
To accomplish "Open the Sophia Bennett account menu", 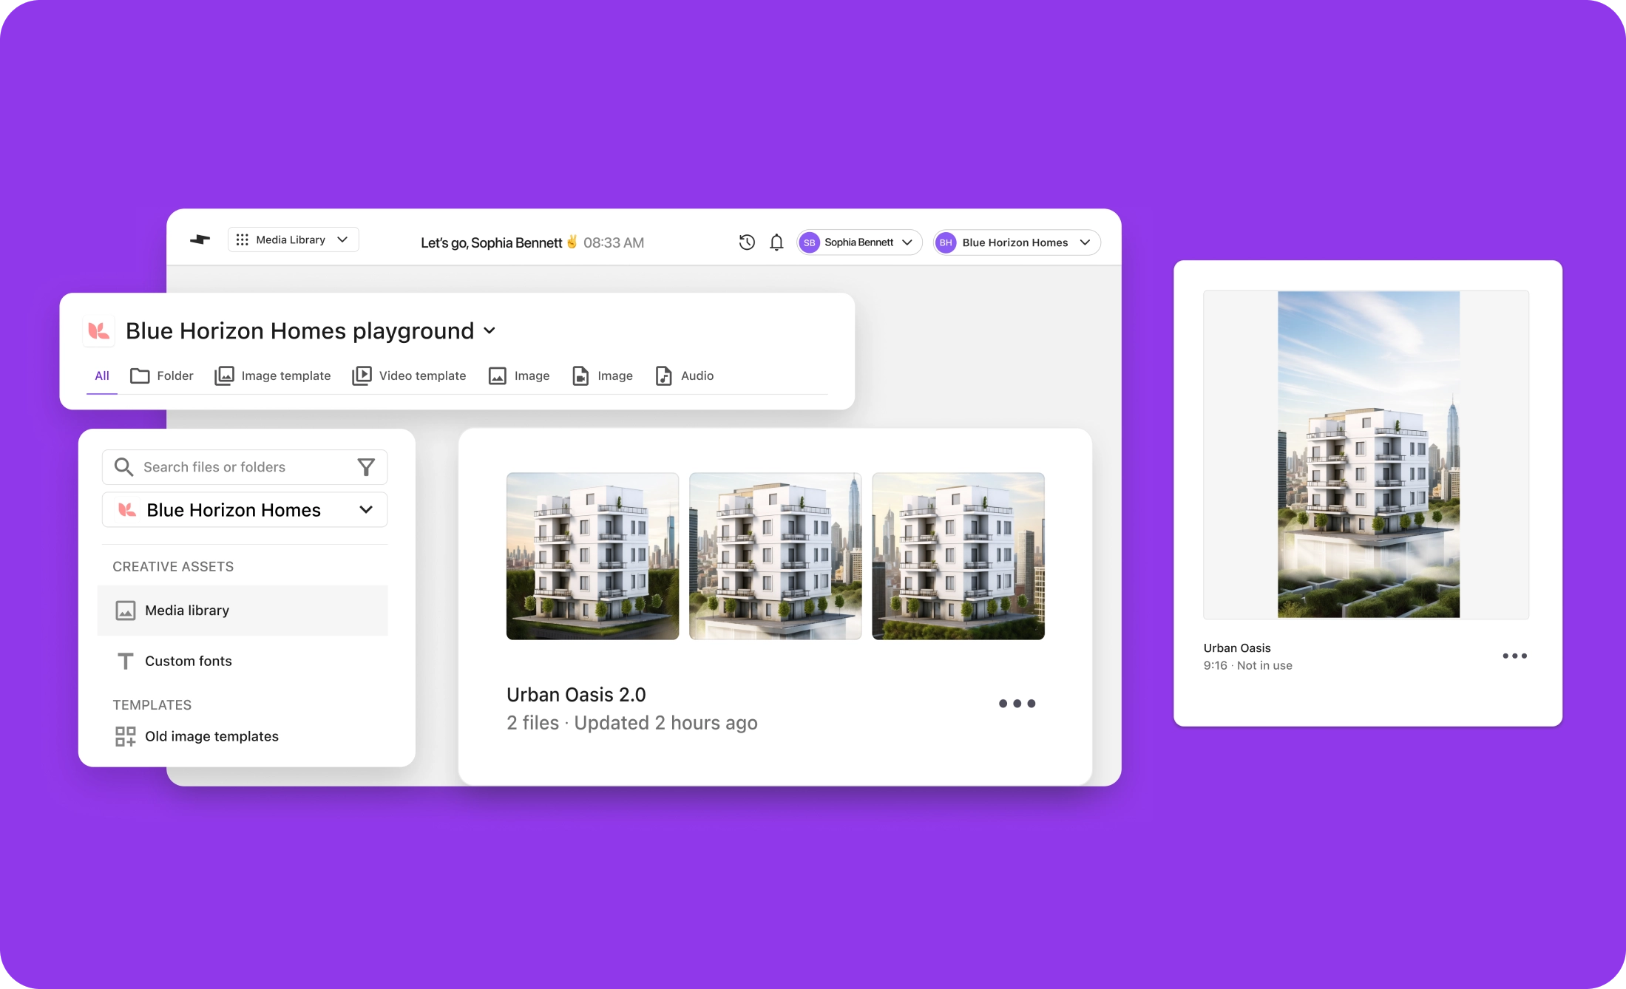I will pyautogui.click(x=858, y=242).
